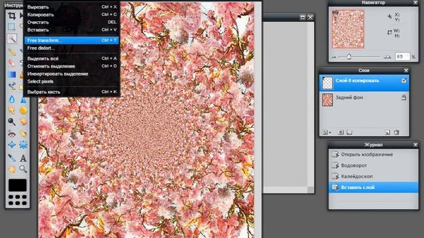
Task: Create new layer in Layers panel
Action: [x=387, y=132]
